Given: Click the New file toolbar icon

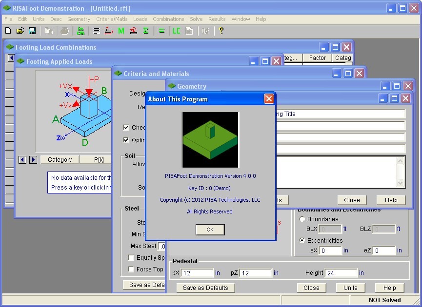Looking at the screenshot, I should click(8, 31).
